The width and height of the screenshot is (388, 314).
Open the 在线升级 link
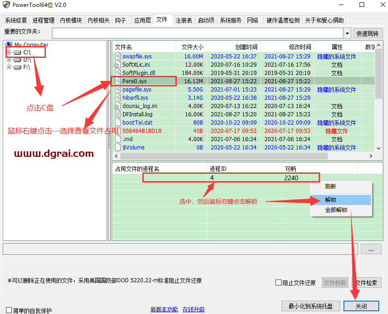193,310
